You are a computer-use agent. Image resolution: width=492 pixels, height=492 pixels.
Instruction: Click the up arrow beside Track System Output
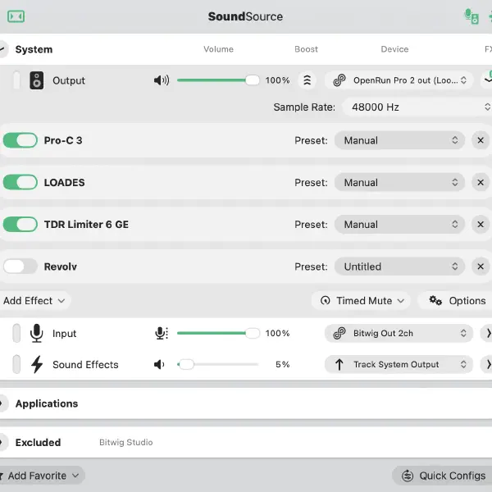[339, 364]
